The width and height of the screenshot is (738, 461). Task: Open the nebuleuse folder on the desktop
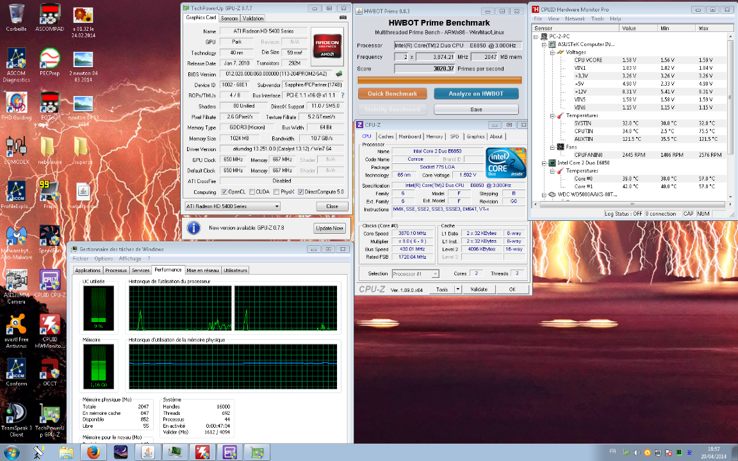pos(49,150)
